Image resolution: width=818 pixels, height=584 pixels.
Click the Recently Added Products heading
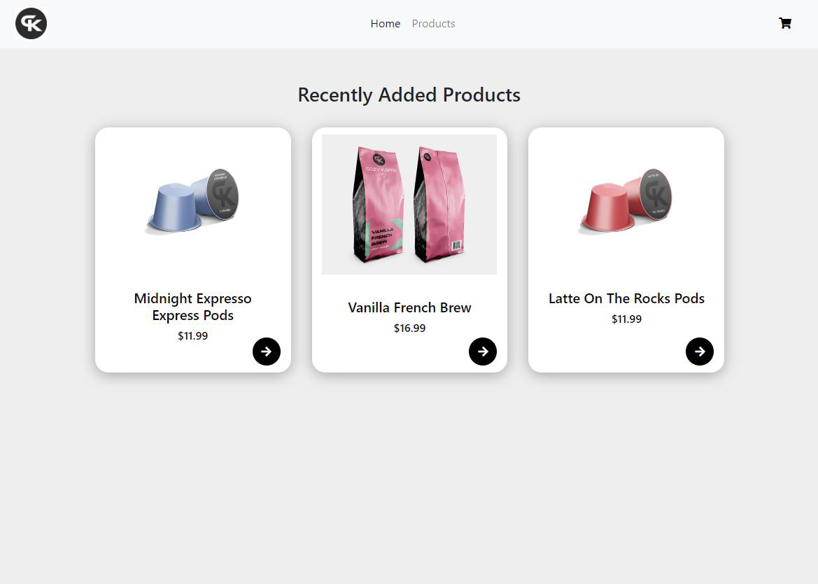(x=409, y=95)
